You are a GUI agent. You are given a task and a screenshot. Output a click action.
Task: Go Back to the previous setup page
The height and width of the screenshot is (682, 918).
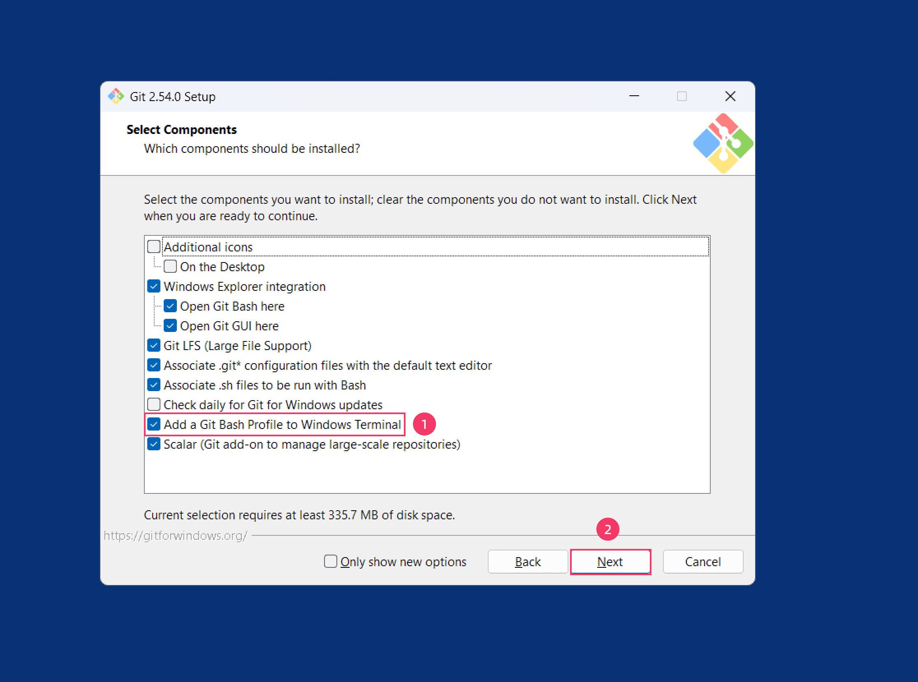528,562
